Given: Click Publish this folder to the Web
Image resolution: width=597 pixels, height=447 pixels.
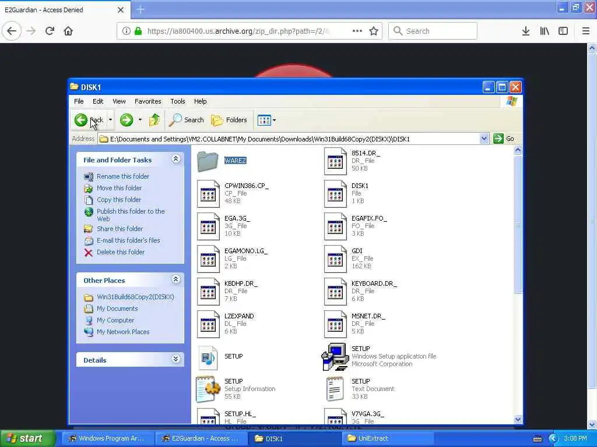Looking at the screenshot, I should coord(131,215).
